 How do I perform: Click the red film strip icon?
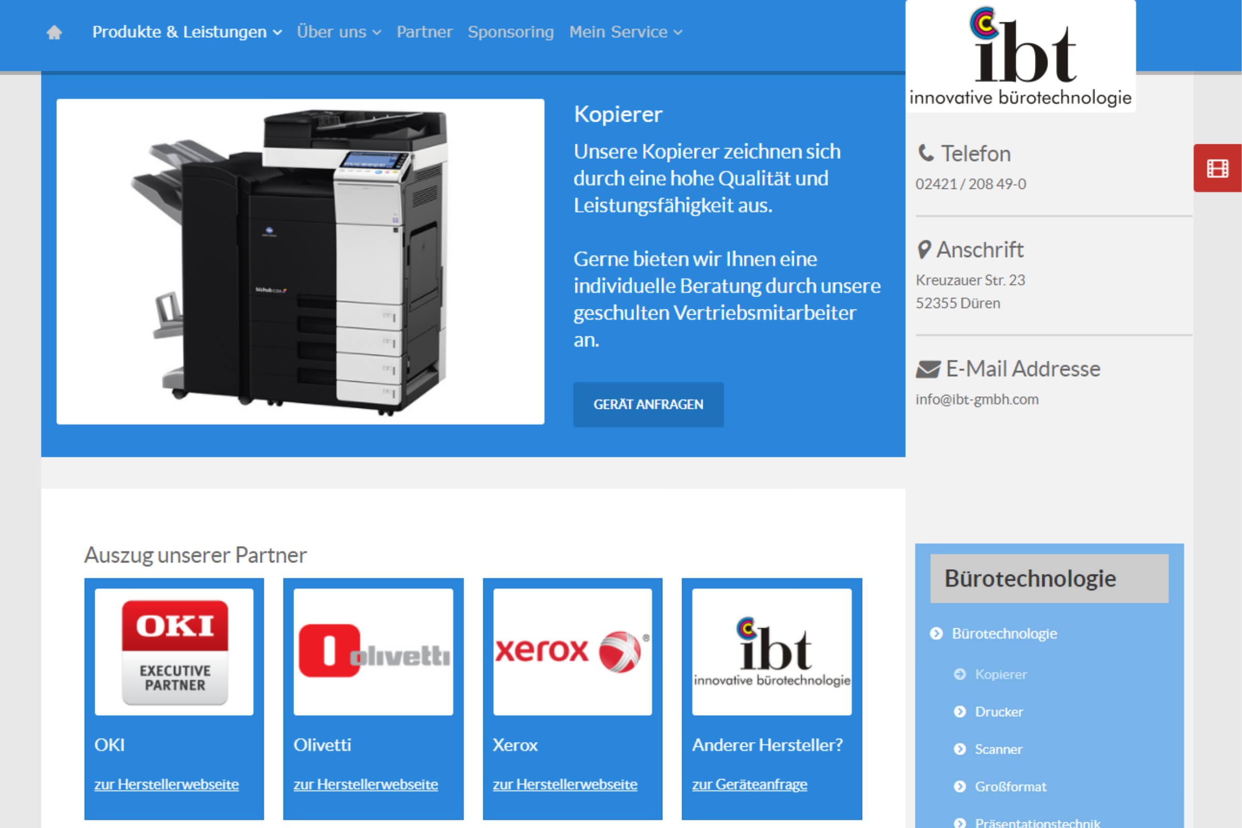coord(1217,169)
